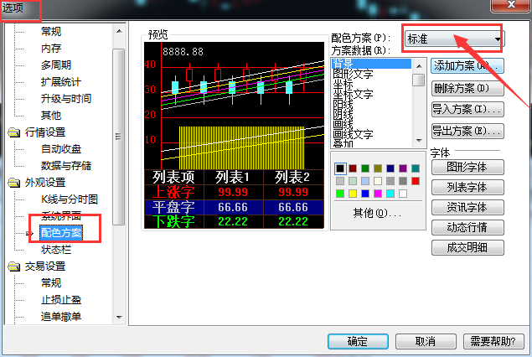The image size is (532, 357).
Task: Click scheme data list scroll-up arrow
Action: [x=419, y=66]
